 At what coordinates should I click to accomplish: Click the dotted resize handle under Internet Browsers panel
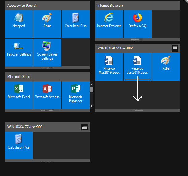pos(137,40)
